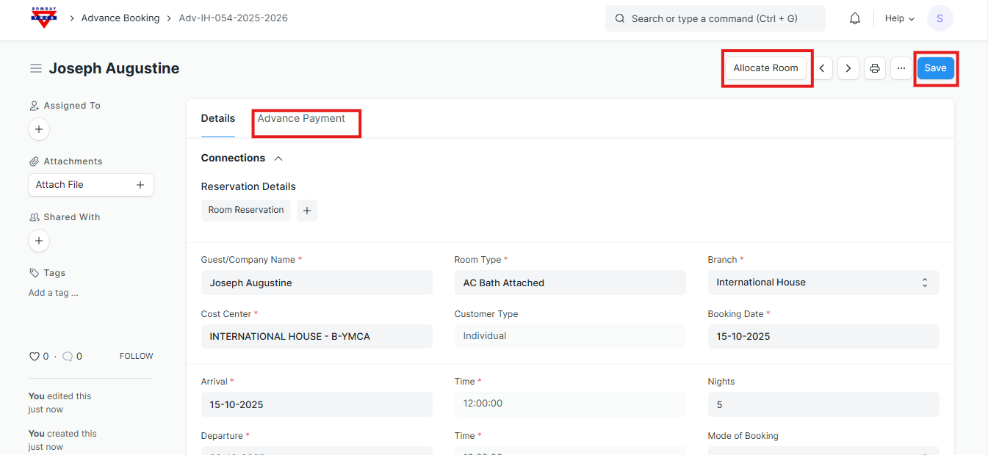Toggle the sidebar hamburger menu

[35, 68]
